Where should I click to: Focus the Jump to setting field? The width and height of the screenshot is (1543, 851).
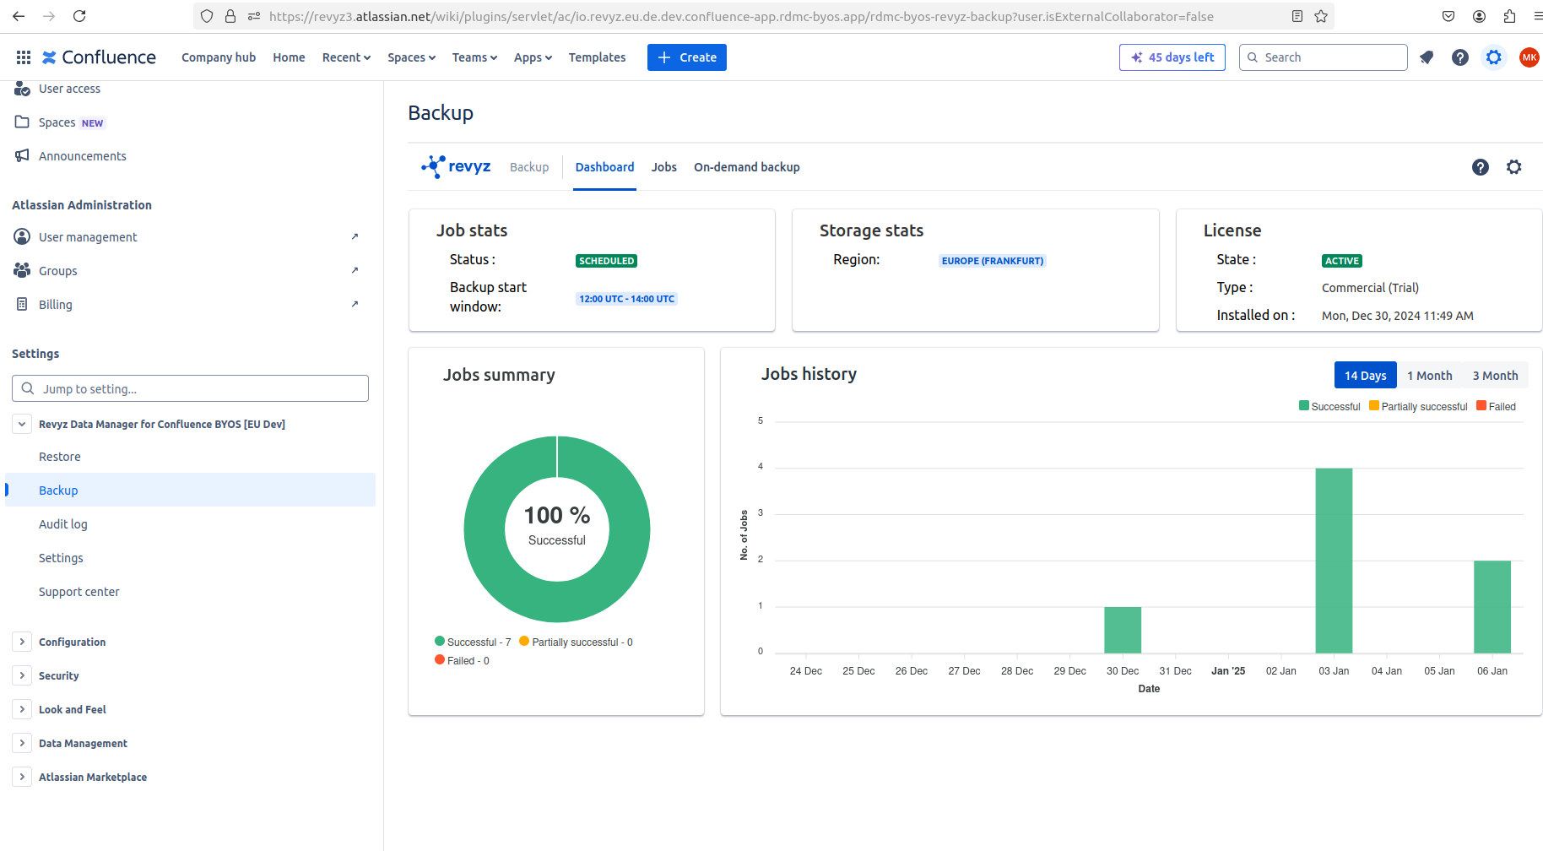pyautogui.click(x=190, y=388)
